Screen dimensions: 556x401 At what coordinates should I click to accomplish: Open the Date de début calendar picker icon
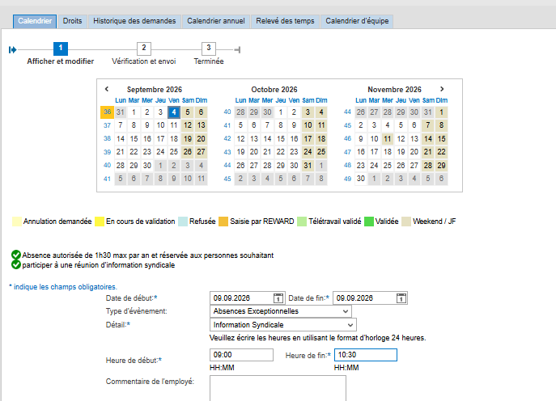[278, 298]
